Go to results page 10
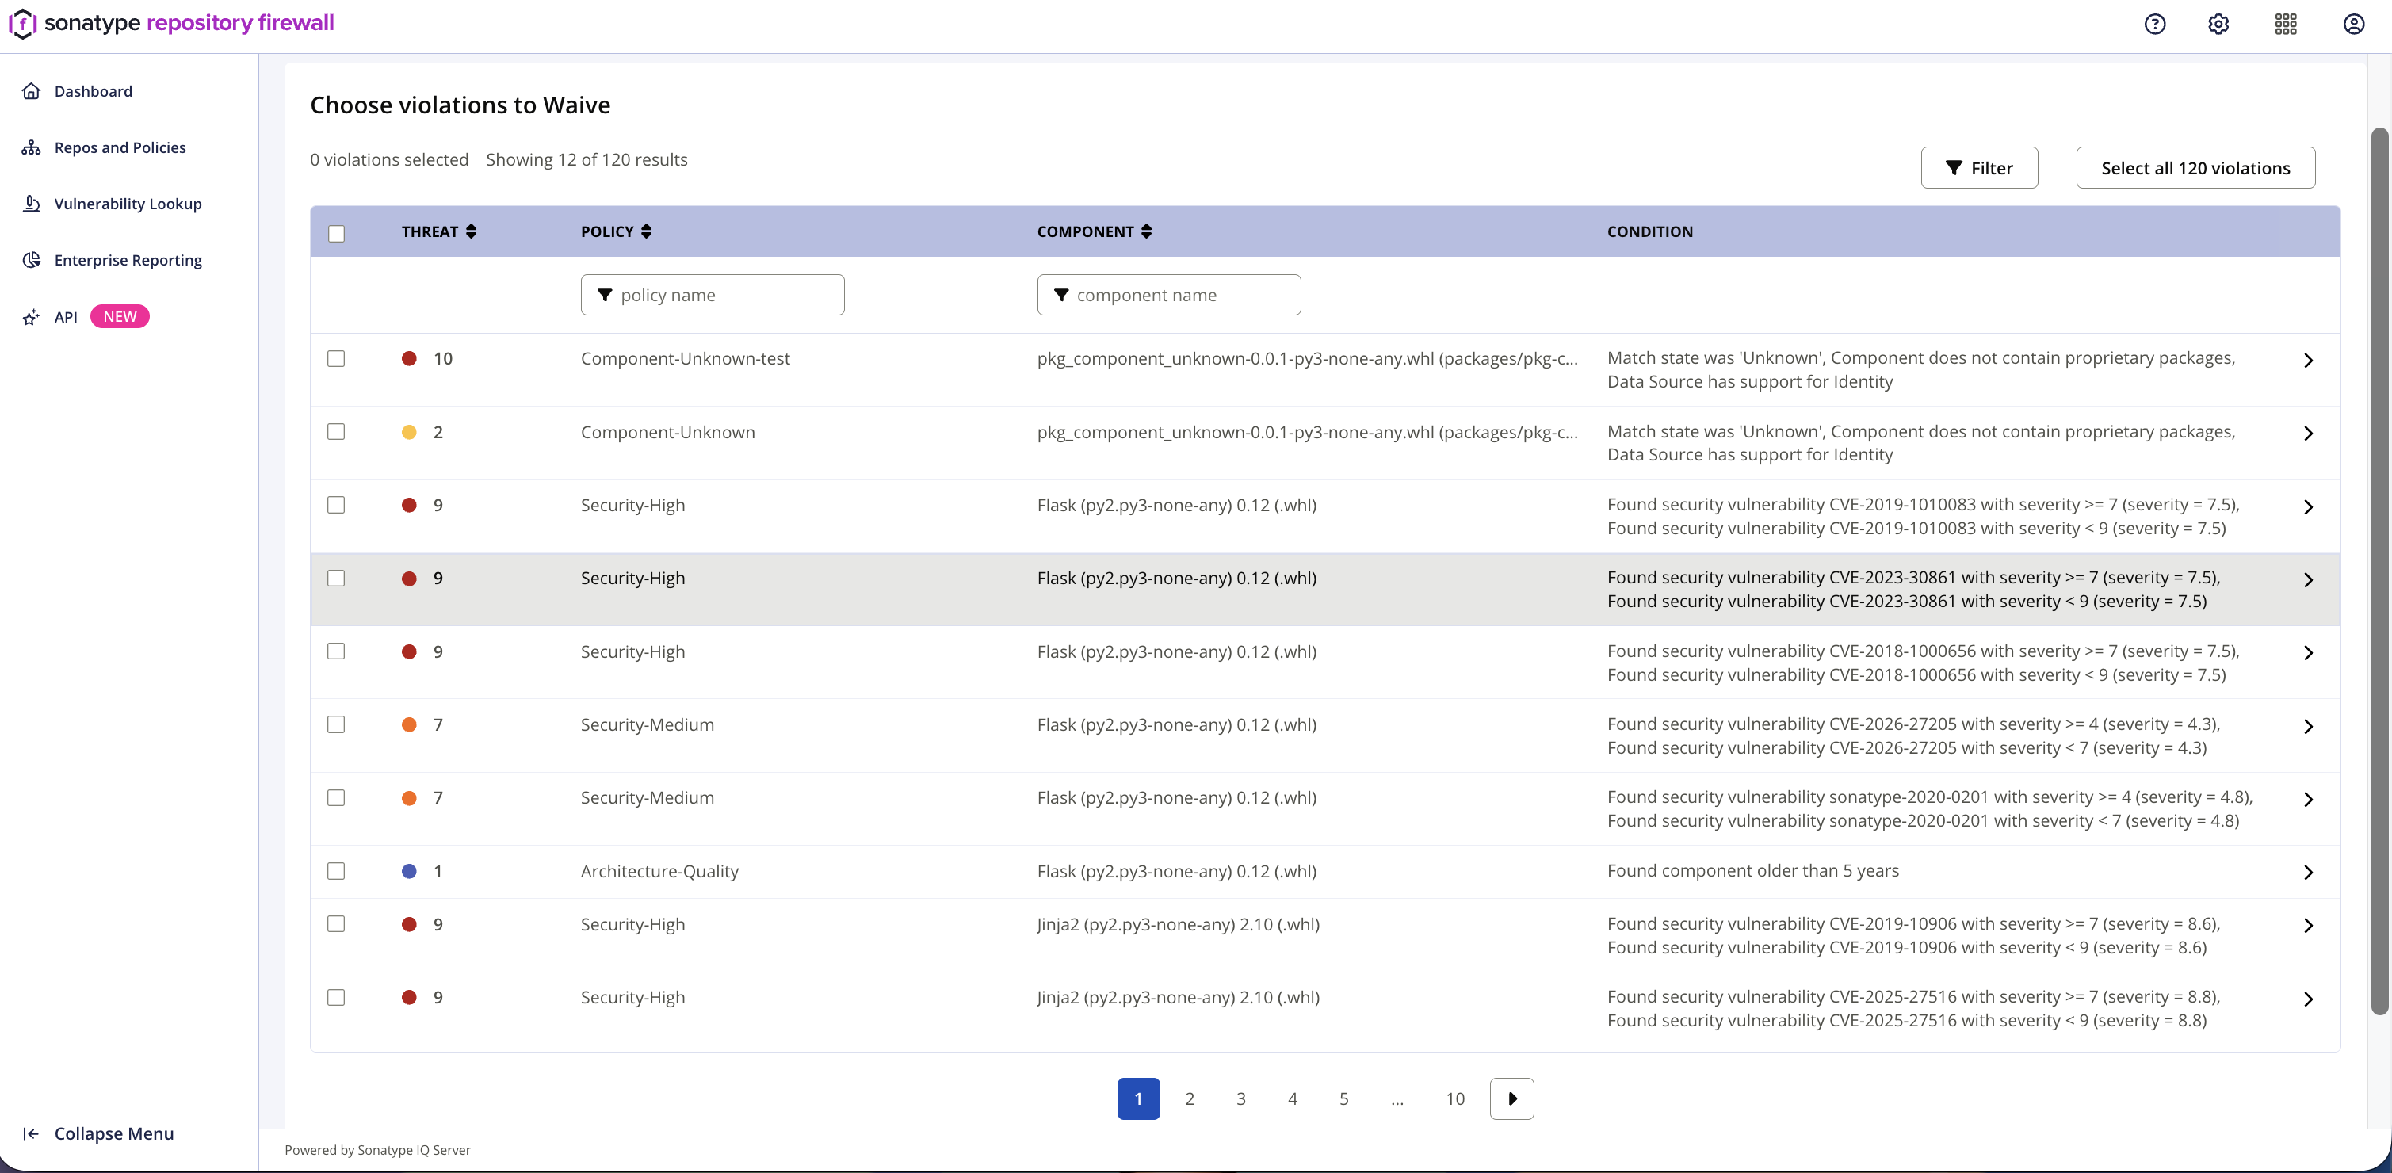 pos(1455,1098)
